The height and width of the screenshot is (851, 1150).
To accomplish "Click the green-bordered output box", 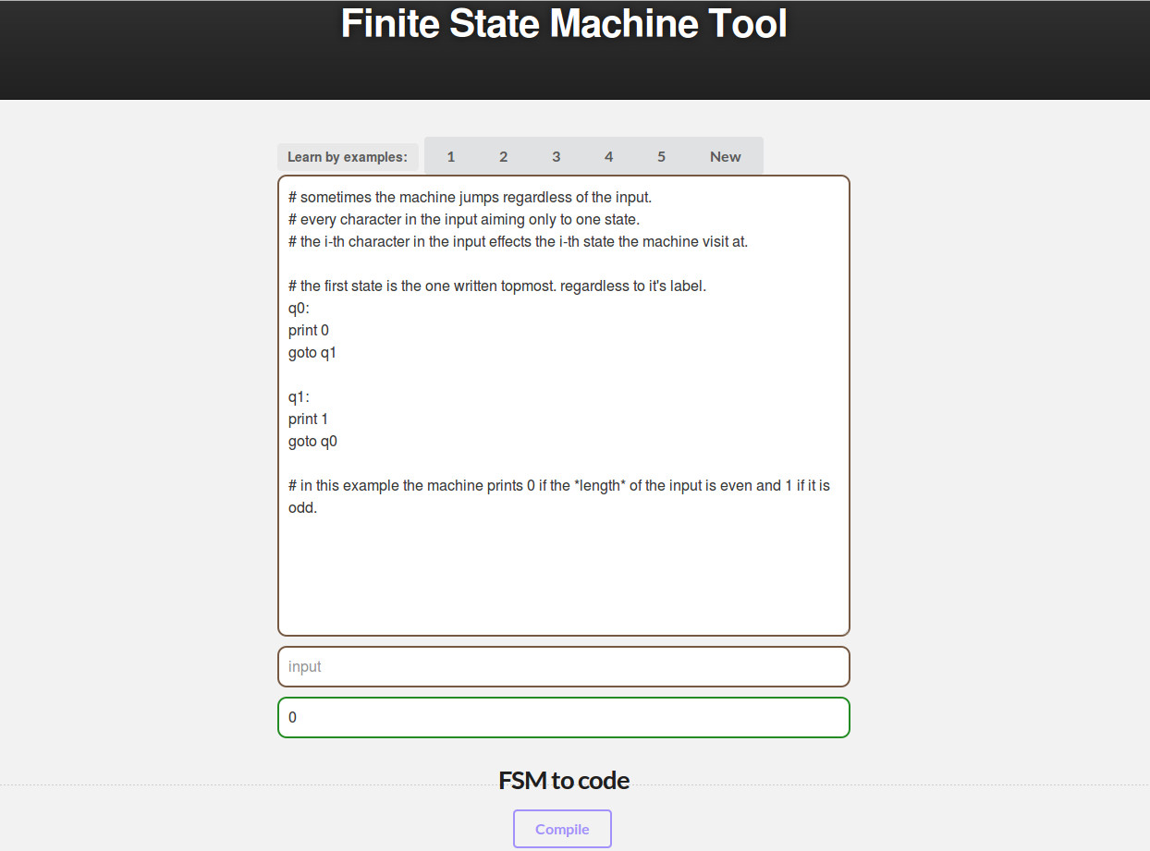I will click(x=563, y=717).
